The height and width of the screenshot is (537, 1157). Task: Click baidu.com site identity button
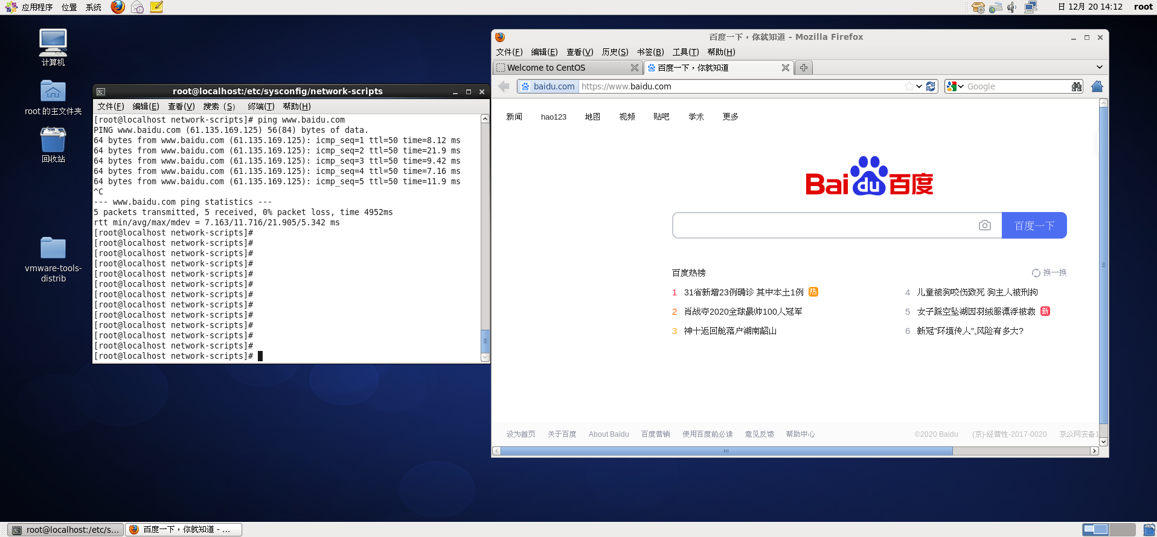(x=548, y=86)
